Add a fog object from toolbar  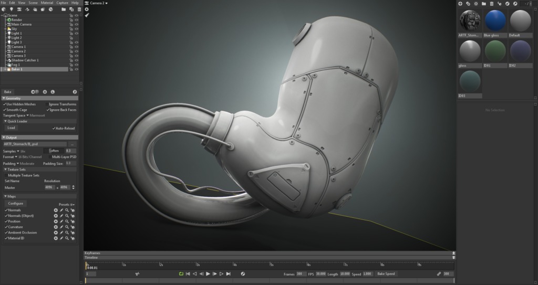(35, 9)
